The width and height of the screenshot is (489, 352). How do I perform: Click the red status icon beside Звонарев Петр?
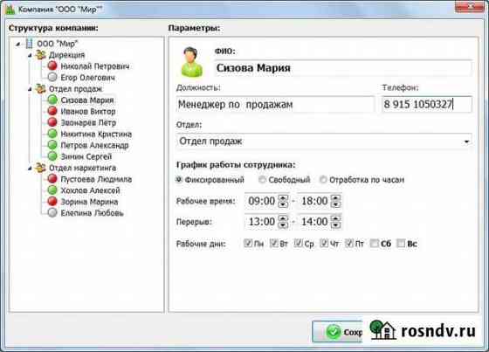(x=52, y=122)
